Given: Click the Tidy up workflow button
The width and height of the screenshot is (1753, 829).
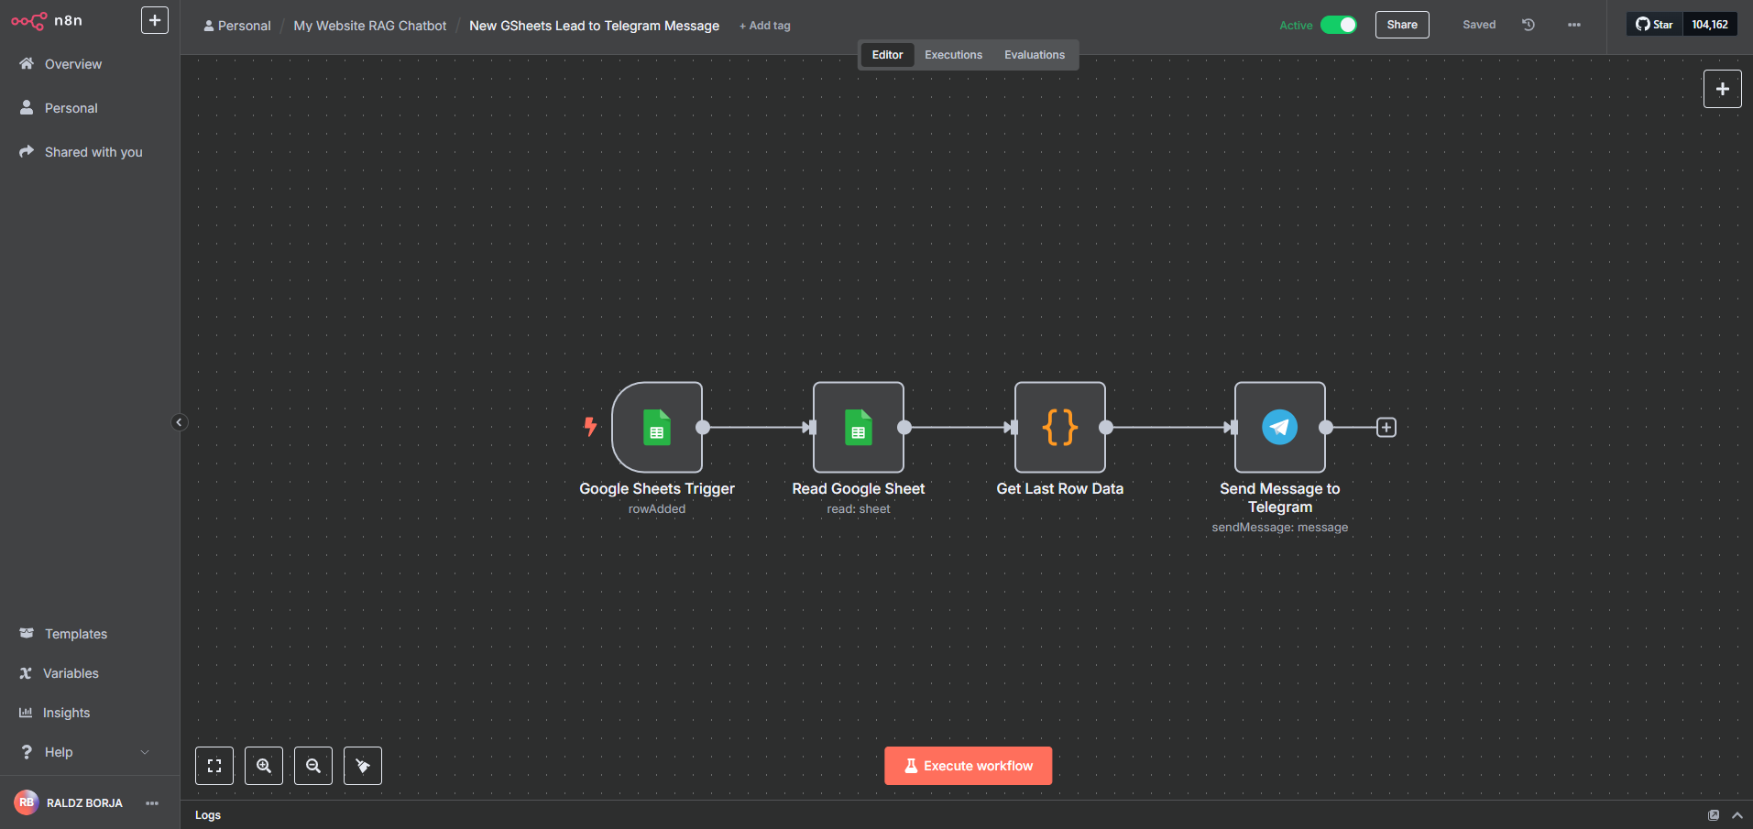Looking at the screenshot, I should [x=363, y=766].
